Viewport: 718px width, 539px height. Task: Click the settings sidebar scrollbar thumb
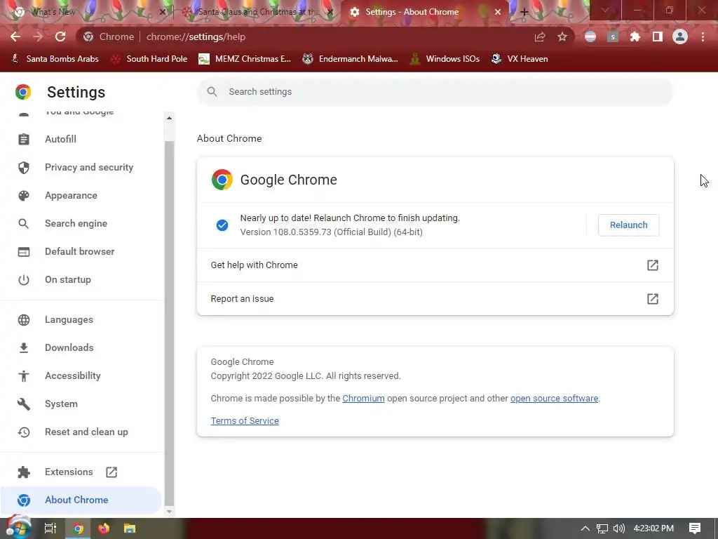(169, 323)
